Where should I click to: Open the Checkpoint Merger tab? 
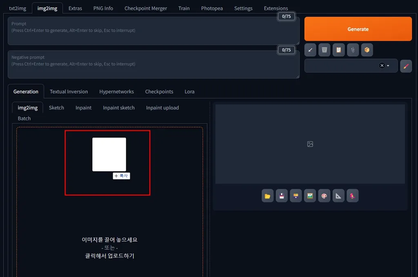pyautogui.click(x=146, y=8)
